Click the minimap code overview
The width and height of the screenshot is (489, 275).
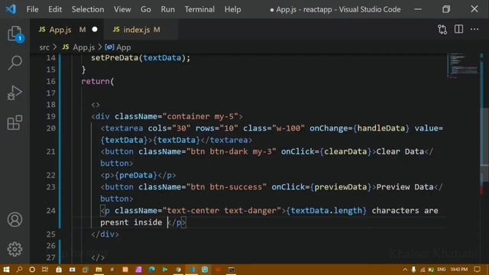[463, 66]
